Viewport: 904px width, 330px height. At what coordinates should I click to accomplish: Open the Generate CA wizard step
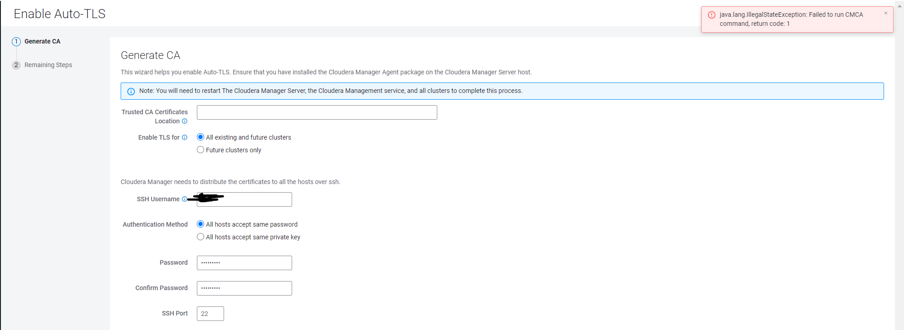point(42,41)
